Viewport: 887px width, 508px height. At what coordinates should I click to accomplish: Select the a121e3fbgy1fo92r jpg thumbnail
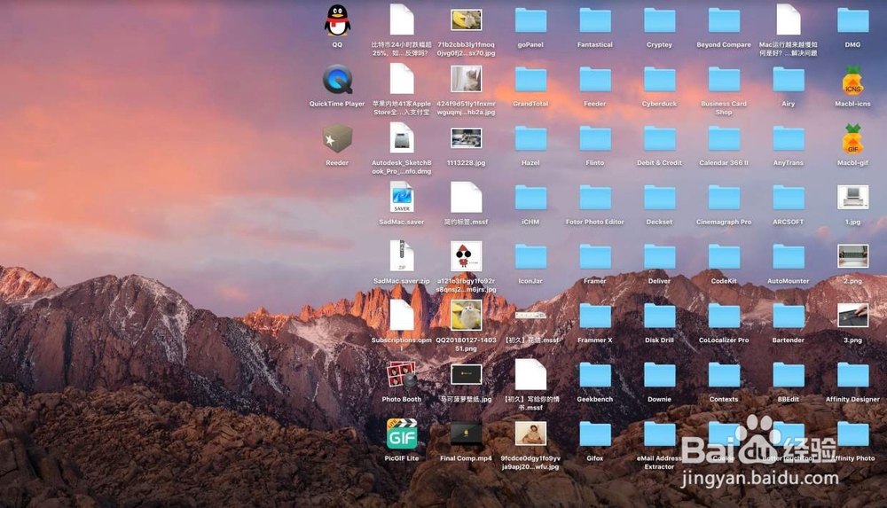[x=467, y=256]
